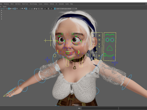Toggle Use Default Material icon

[x=11, y=9]
